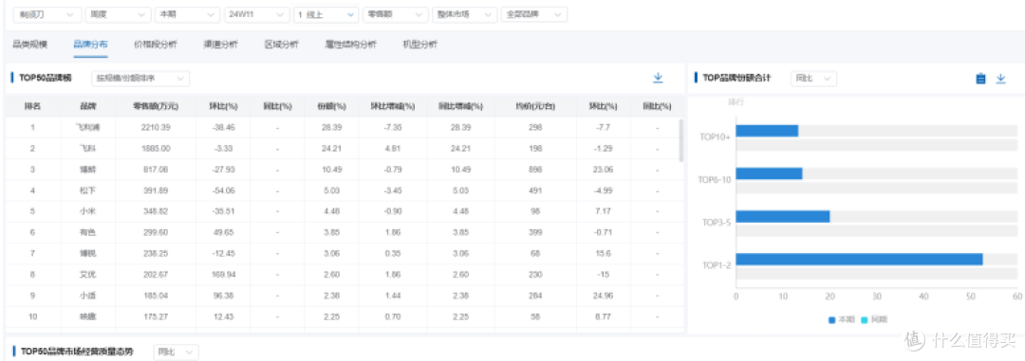The image size is (1025, 361).
Task: Expand the 本期 dropdown
Action: [x=187, y=14]
